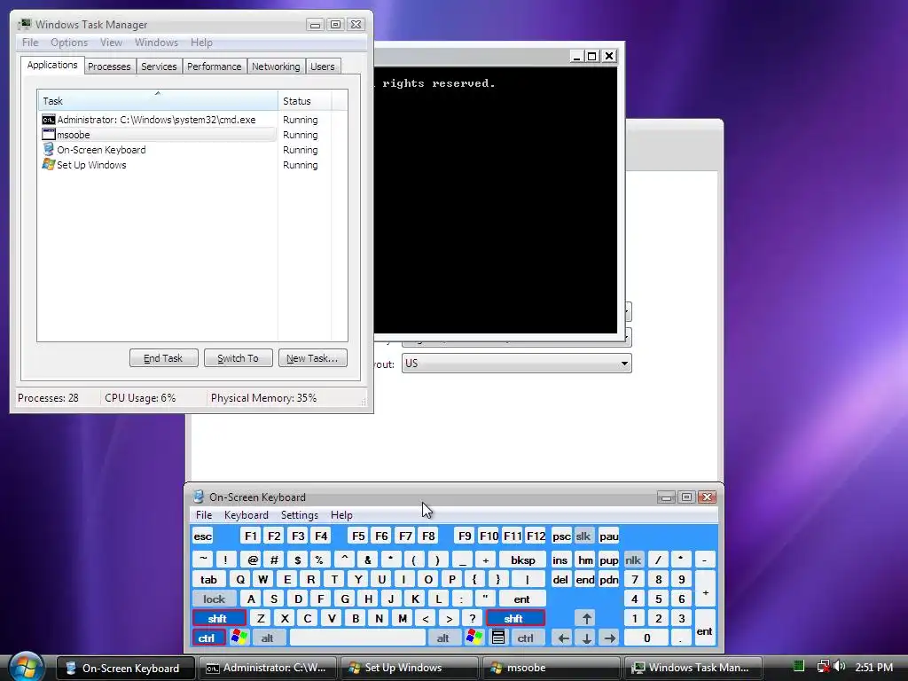Click the Set Up Windows flag icon in task list
The image size is (908, 681).
[x=49, y=164]
